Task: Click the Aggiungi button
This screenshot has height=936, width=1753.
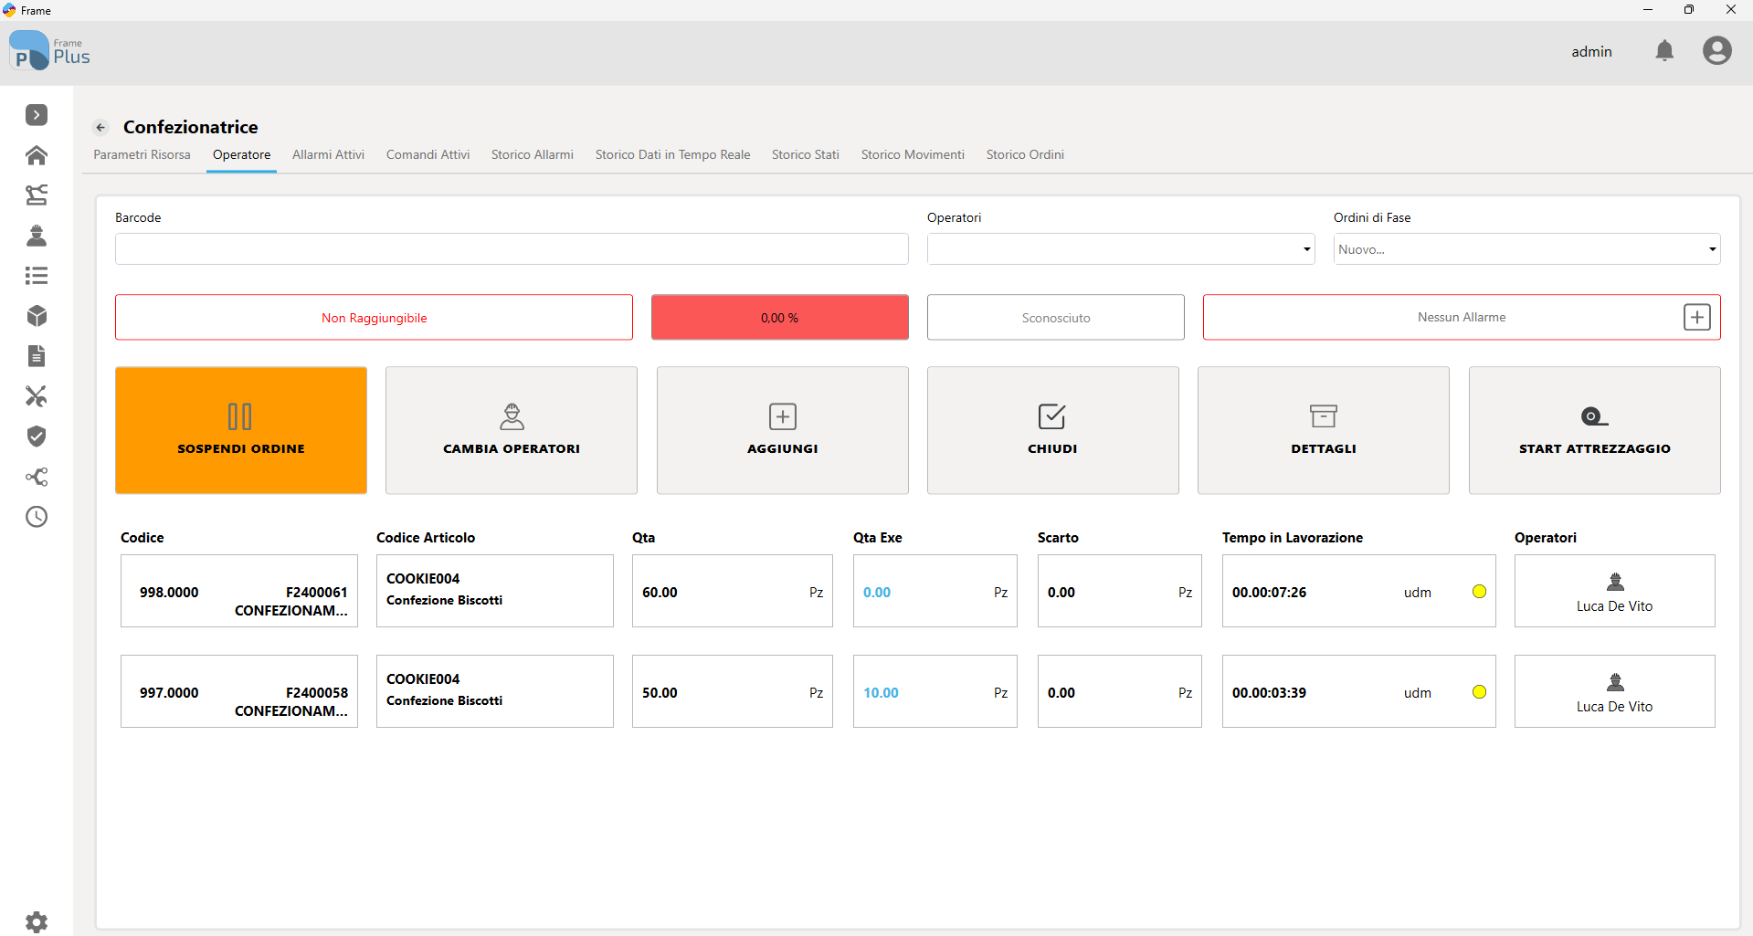Action: (783, 430)
